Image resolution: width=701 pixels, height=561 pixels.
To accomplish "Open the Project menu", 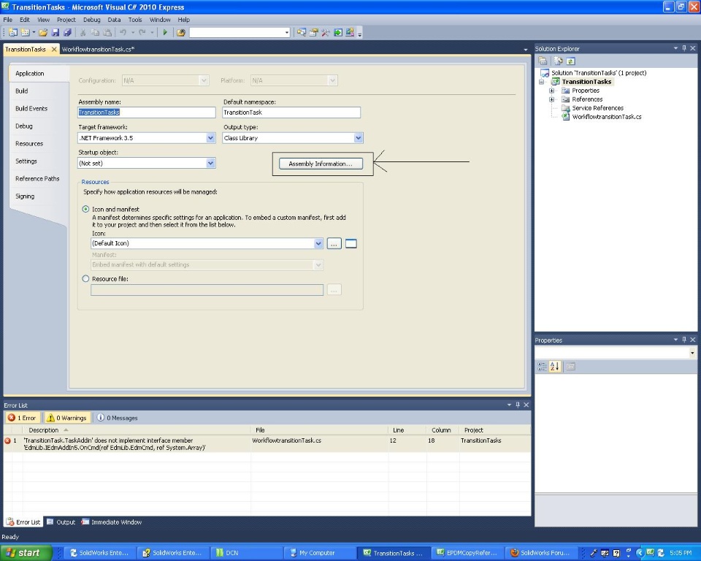I will (x=66, y=20).
